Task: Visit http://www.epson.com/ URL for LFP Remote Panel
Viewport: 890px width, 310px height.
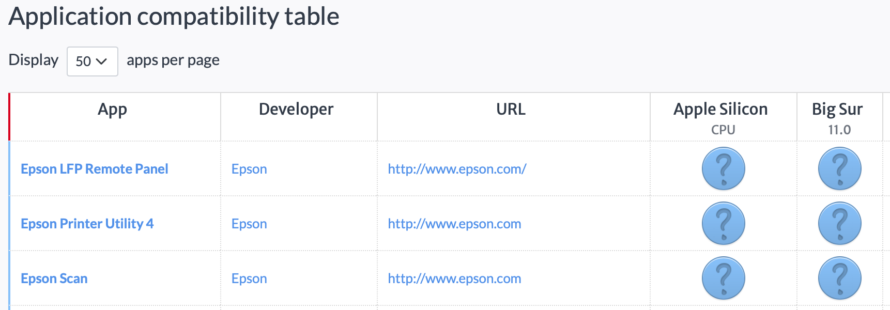Action: point(457,169)
